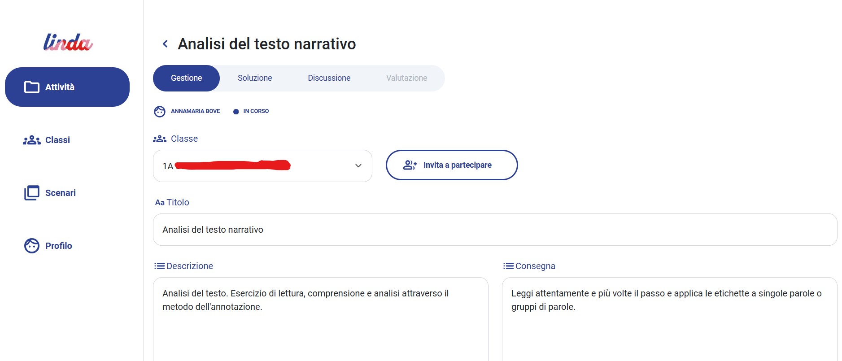Click inside the Descrizione text area
The width and height of the screenshot is (842, 361).
[320, 323]
